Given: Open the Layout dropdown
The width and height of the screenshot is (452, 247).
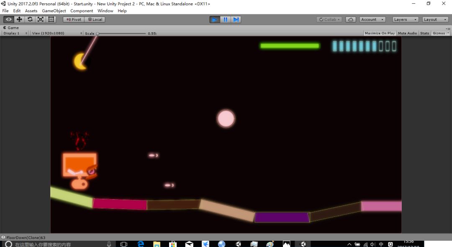Looking at the screenshot, I should click(435, 20).
